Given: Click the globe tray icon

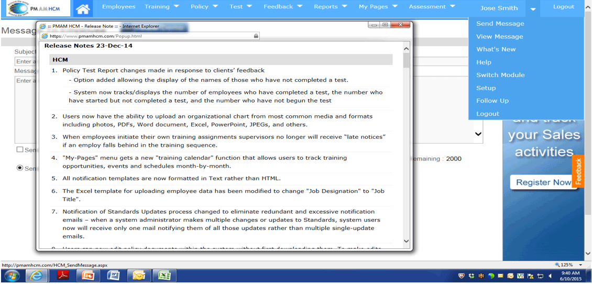Looking at the screenshot, I should pyautogui.click(x=491, y=277).
